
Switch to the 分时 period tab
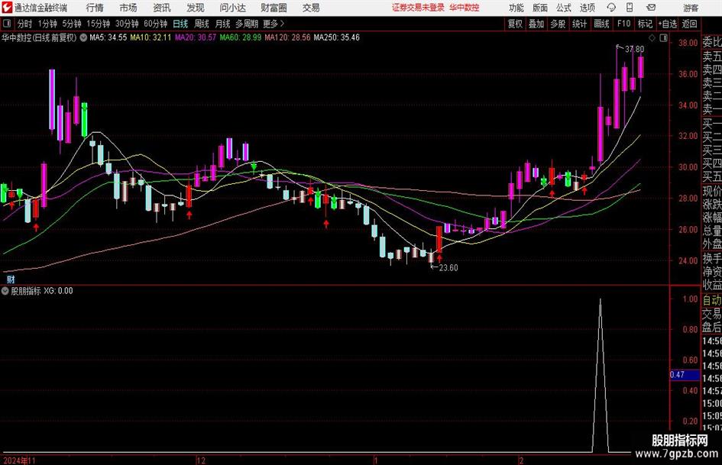pos(24,24)
